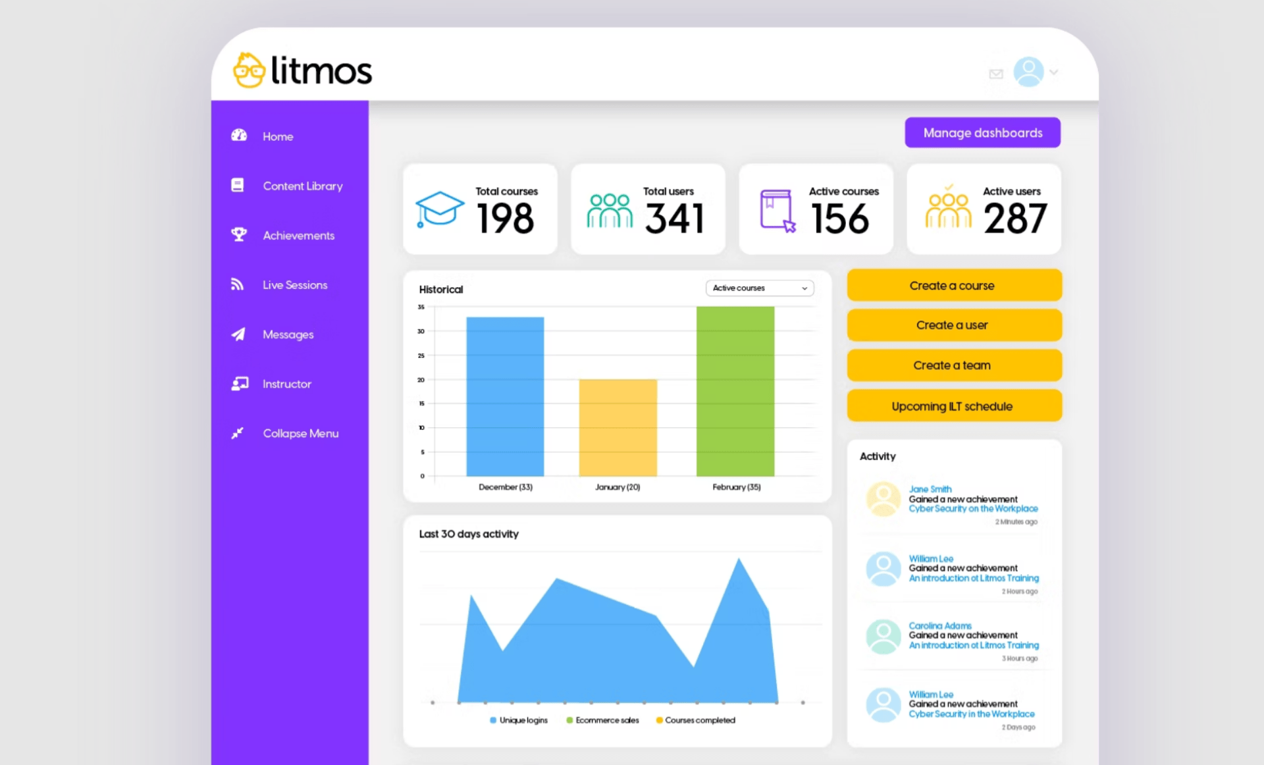Click the green people Total users icon
1264x765 pixels.
610,211
